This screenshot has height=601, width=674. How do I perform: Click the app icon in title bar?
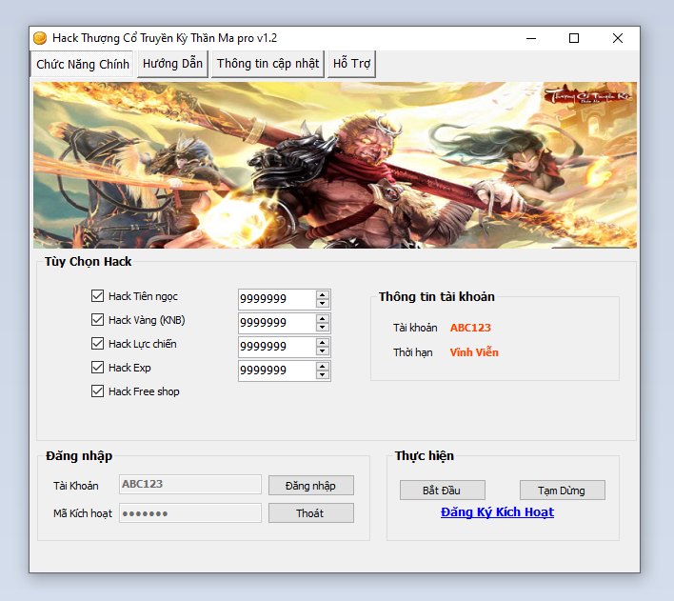[x=40, y=38]
